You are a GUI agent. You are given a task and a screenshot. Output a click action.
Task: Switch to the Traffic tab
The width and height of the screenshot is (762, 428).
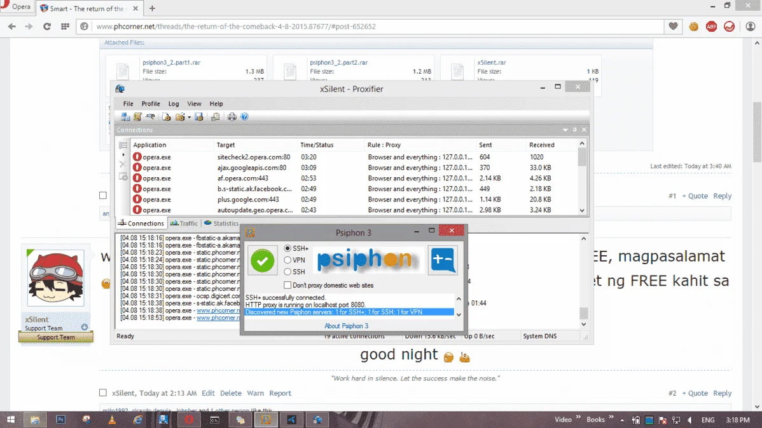184,224
